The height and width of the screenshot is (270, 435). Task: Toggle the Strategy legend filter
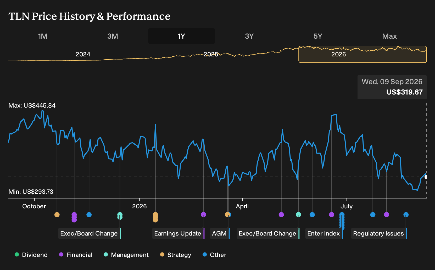click(176, 255)
